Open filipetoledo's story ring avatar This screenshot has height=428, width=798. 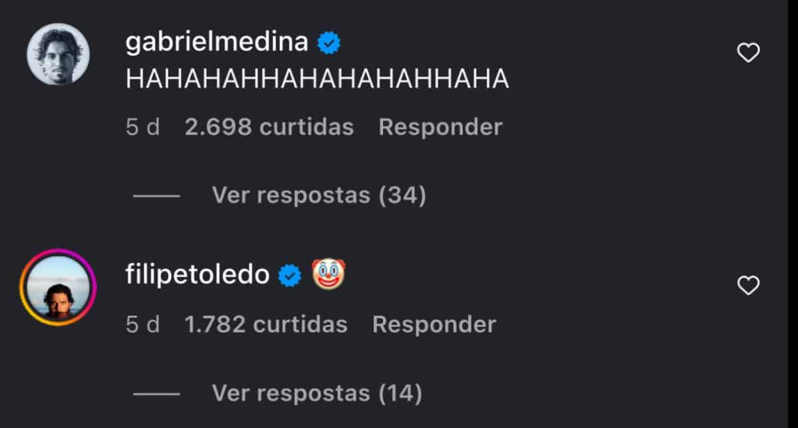pos(58,286)
